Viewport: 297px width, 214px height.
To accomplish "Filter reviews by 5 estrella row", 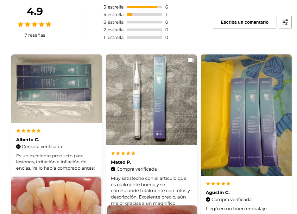I will [136, 7].
